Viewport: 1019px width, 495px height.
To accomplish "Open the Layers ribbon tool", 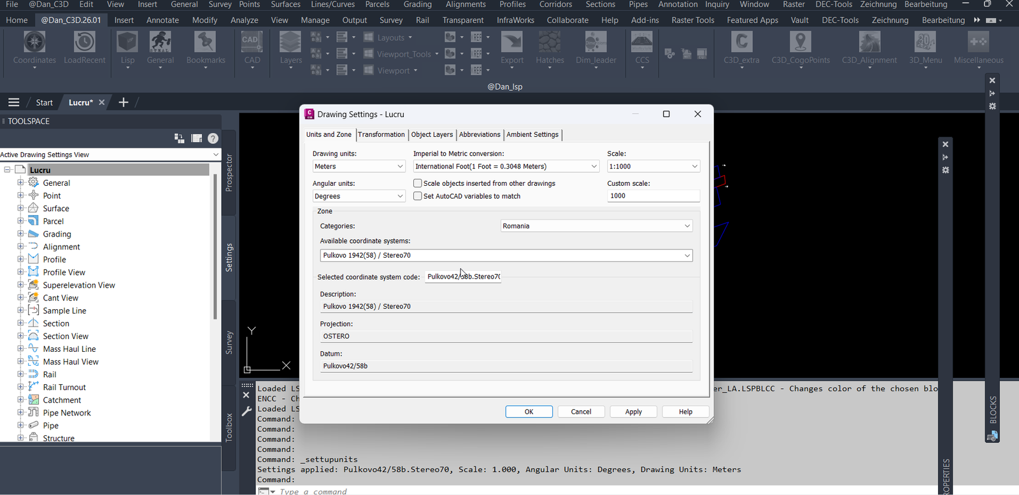I will pyautogui.click(x=290, y=48).
